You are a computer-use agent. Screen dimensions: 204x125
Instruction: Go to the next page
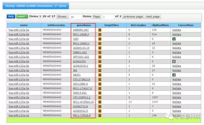coord(153,17)
